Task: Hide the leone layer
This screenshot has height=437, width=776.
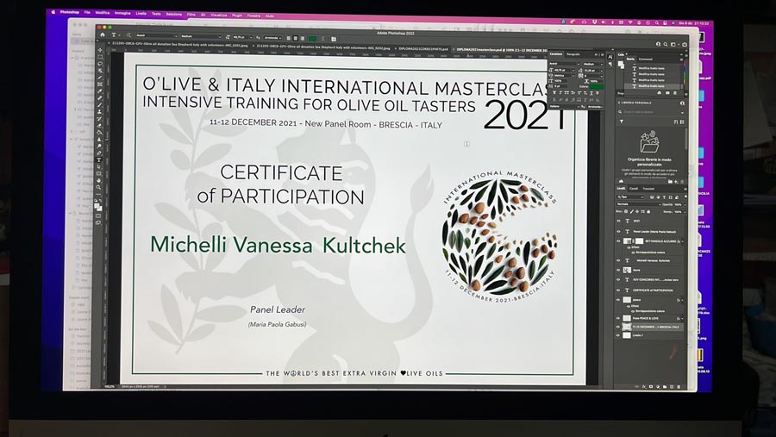Action: pyautogui.click(x=618, y=271)
